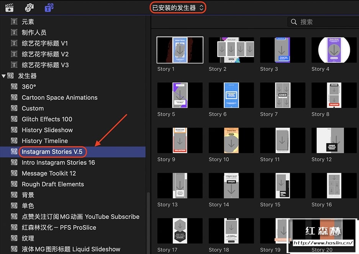Select the Story 7 generator thumbnail
This screenshot has height=254, width=359.
tap(283, 95)
